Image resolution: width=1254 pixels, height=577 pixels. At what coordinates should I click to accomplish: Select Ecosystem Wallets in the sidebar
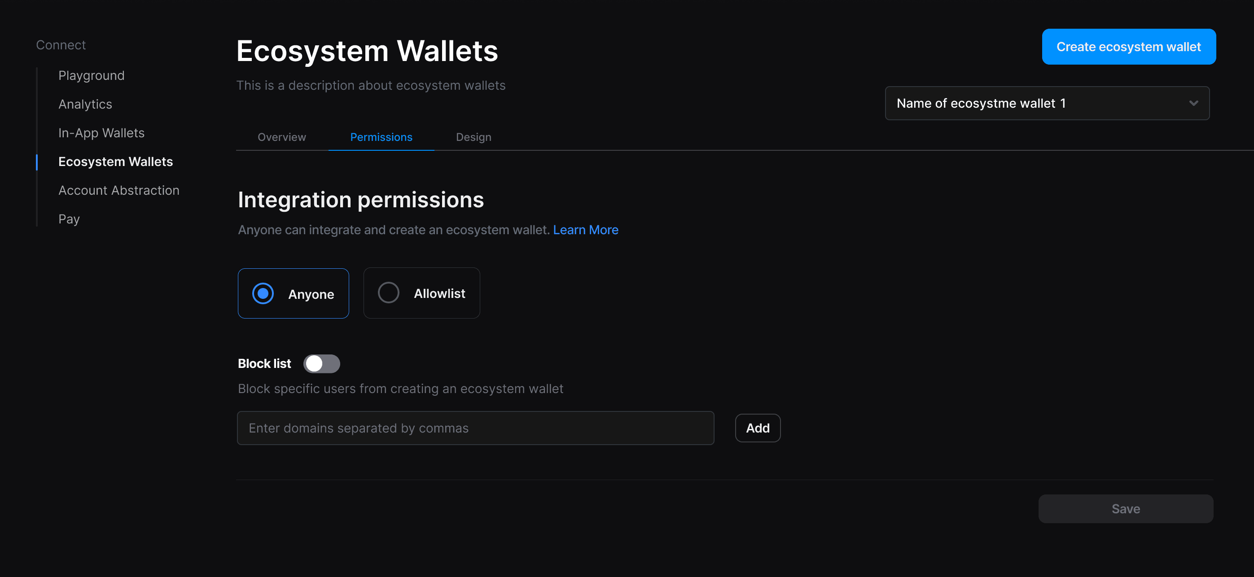[x=115, y=162]
